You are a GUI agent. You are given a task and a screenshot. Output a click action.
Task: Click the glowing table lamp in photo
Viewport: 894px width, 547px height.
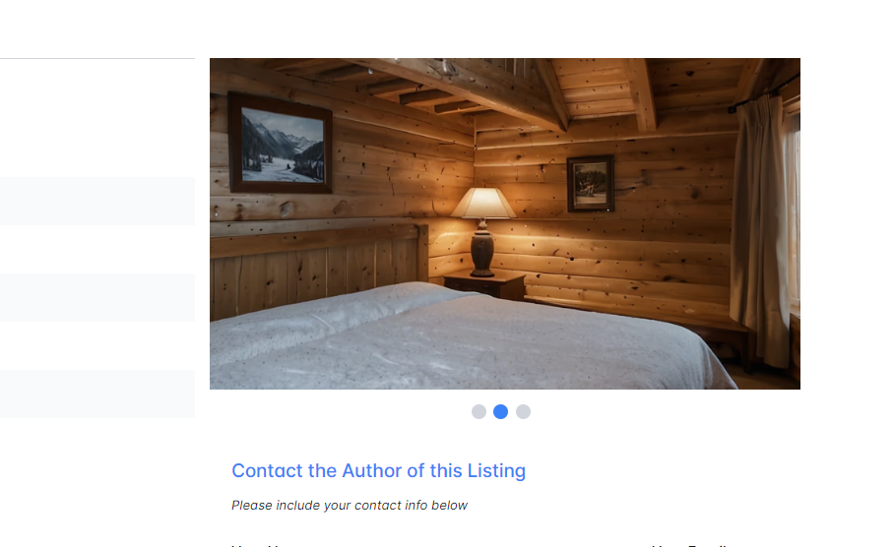pos(482,231)
